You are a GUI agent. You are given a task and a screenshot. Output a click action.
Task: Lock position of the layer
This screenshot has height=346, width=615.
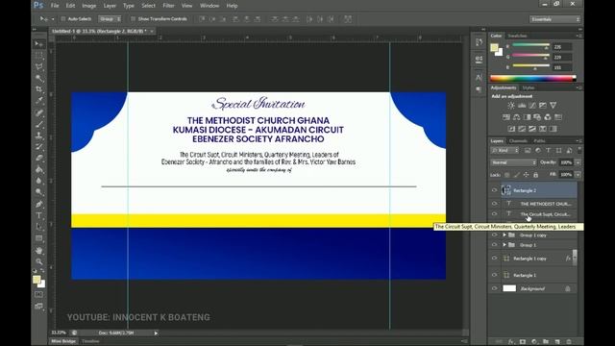click(x=526, y=175)
